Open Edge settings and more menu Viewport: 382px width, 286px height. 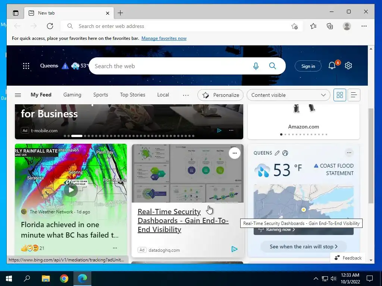pos(364,26)
